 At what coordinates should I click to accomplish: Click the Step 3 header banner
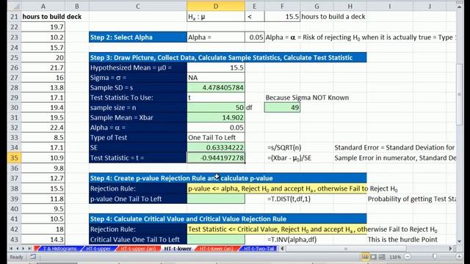[228, 57]
